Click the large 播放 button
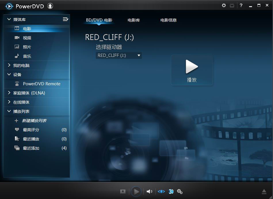This screenshot has width=273, height=199. (192, 70)
